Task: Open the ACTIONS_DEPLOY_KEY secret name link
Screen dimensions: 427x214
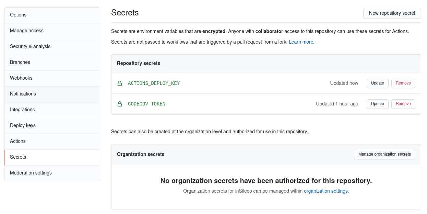Action: [154, 83]
